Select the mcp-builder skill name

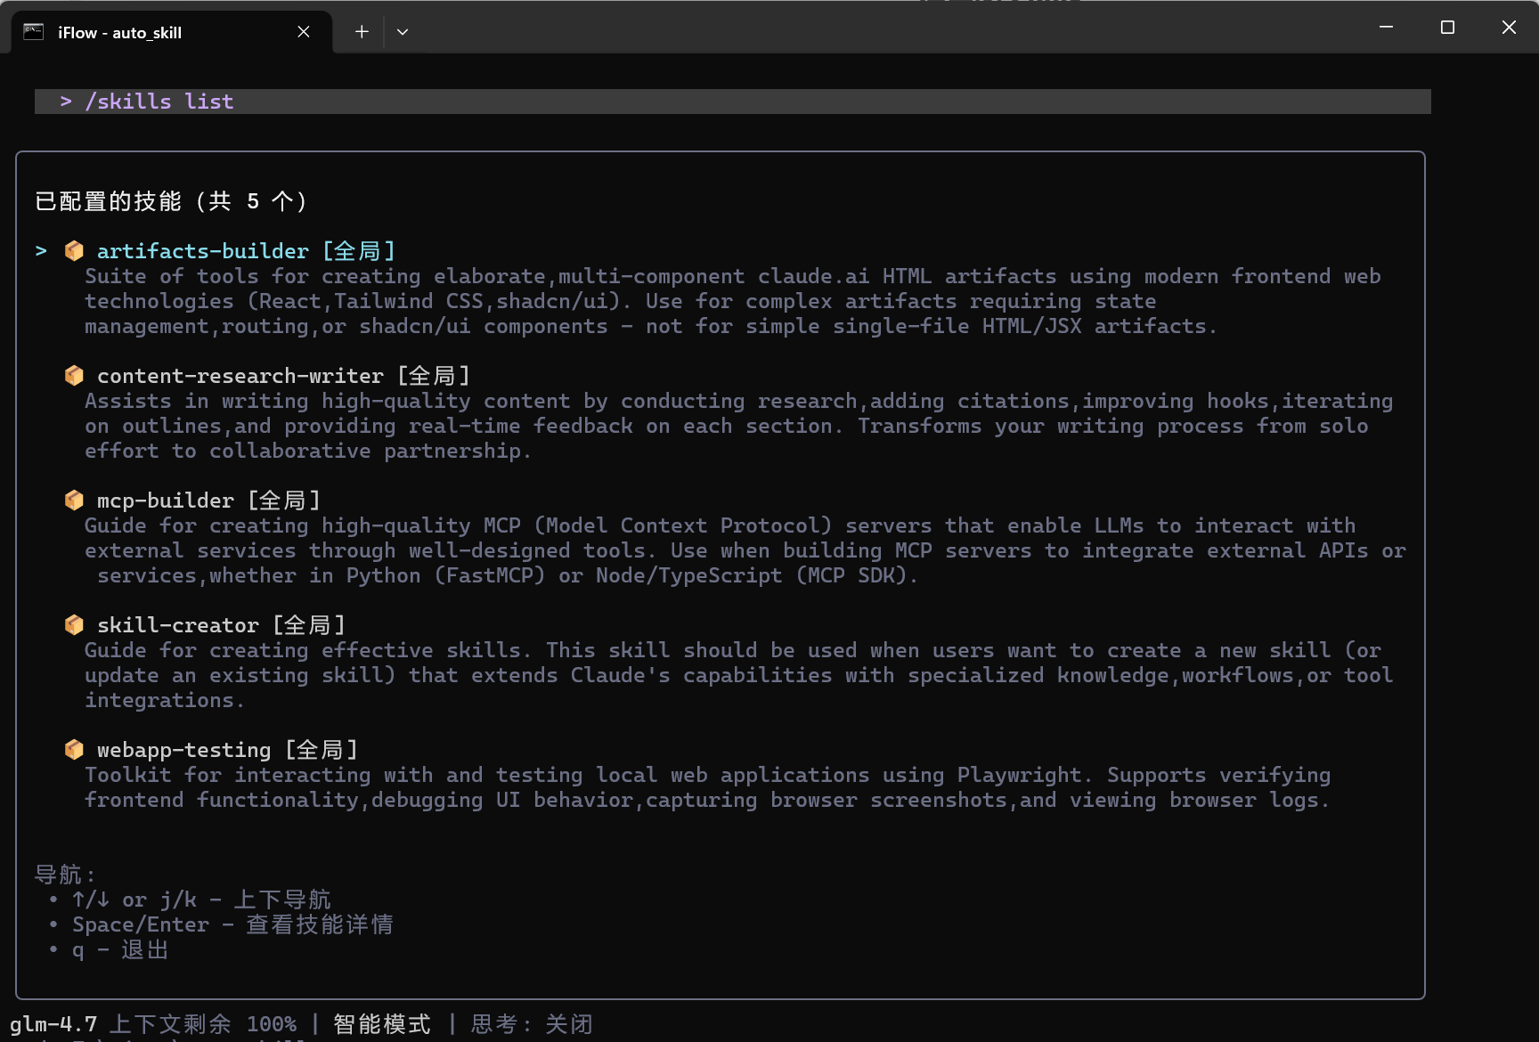165,501
